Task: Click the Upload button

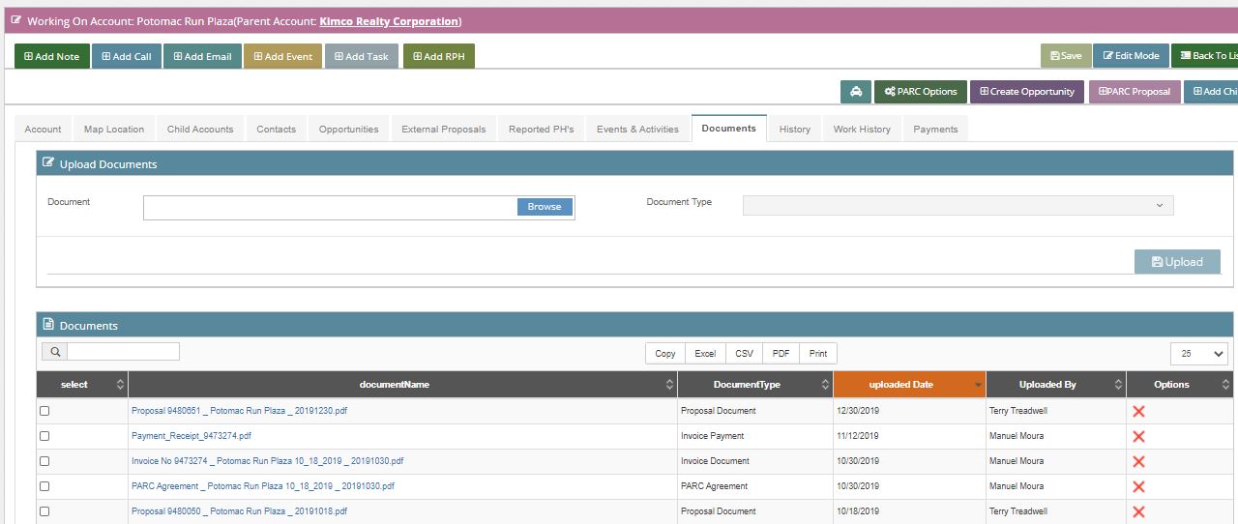Action: pos(1177,261)
